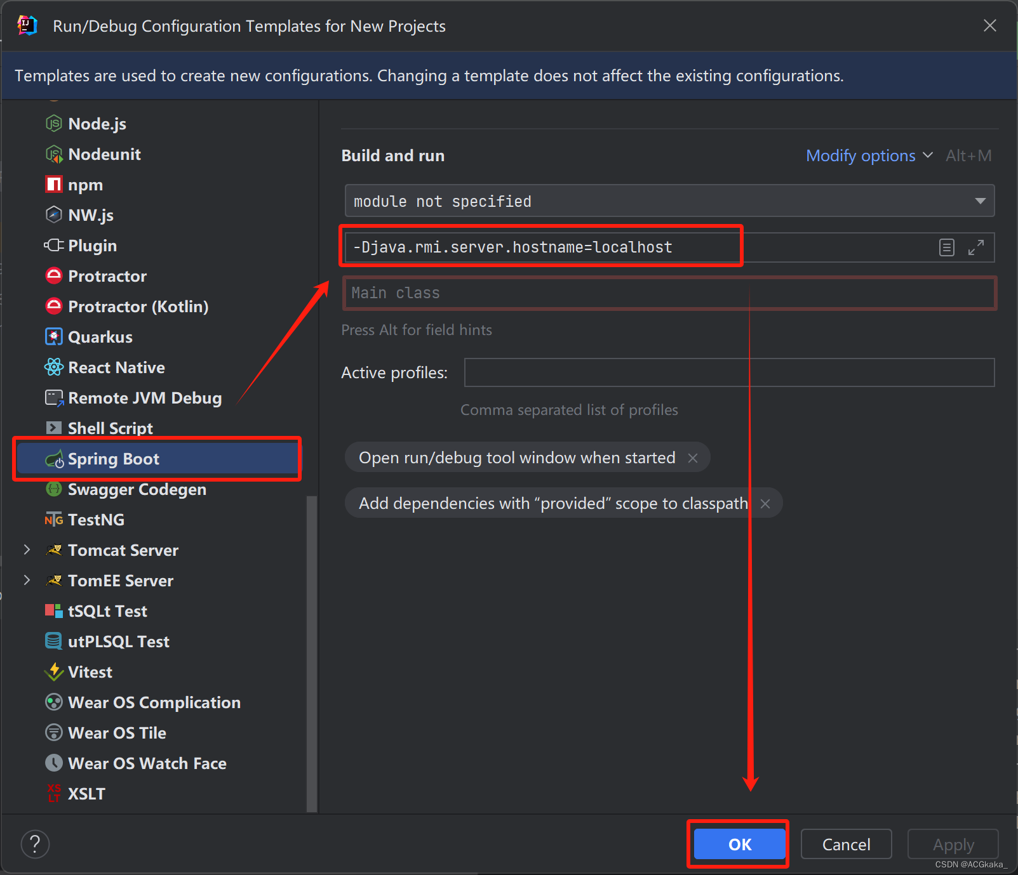This screenshot has height=875, width=1018.
Task: Click the React Native atom icon
Action: click(x=54, y=367)
